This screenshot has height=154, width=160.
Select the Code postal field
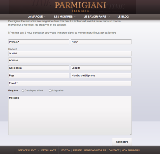(39, 68)
